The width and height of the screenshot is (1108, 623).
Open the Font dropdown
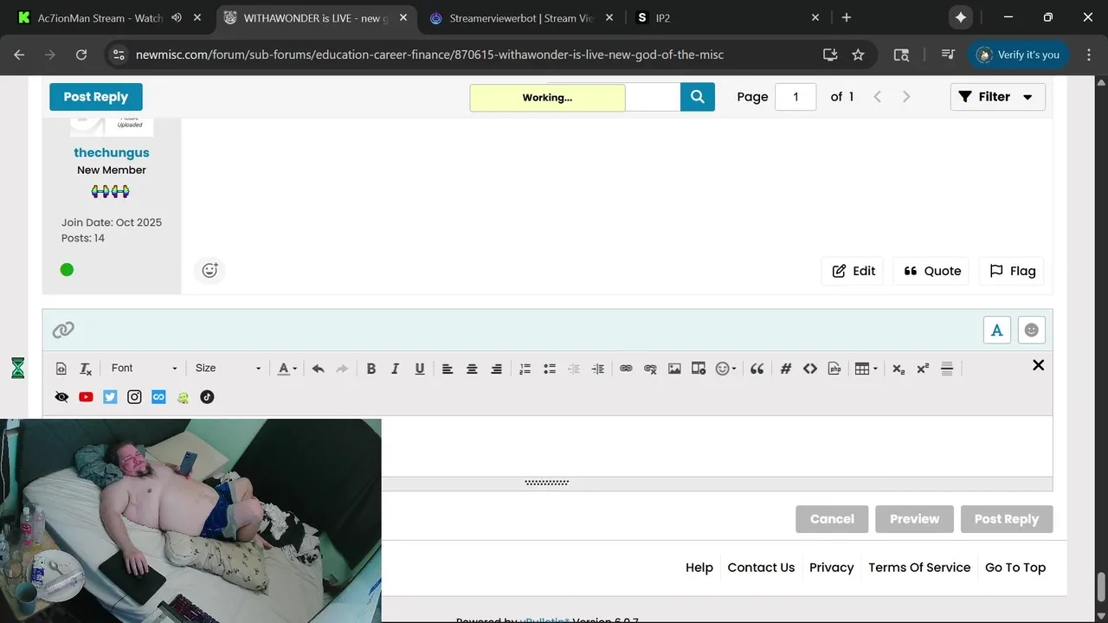tap(144, 369)
